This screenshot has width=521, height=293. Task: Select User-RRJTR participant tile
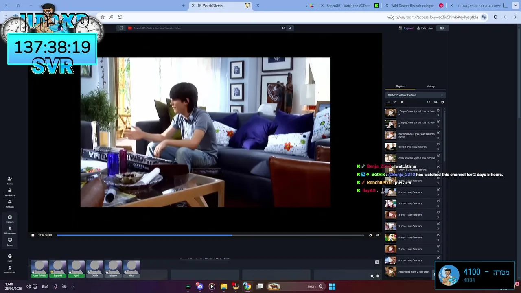(x=39, y=269)
